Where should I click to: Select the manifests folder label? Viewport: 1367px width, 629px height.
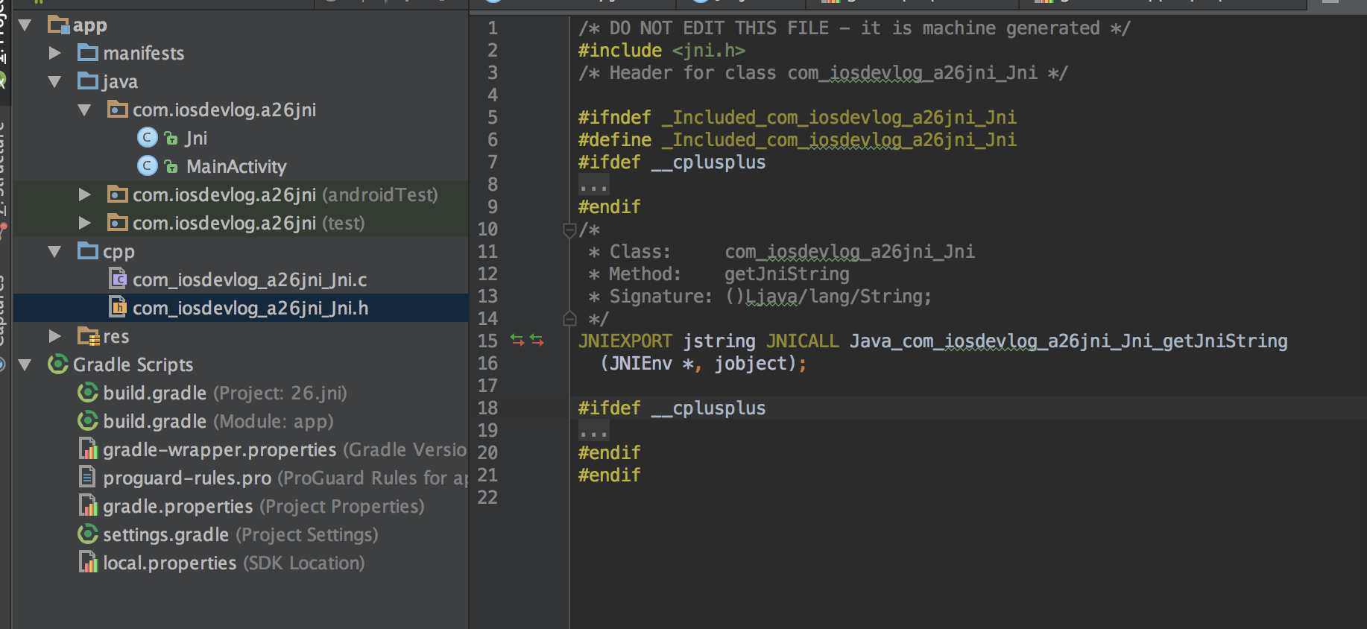pyautogui.click(x=144, y=54)
